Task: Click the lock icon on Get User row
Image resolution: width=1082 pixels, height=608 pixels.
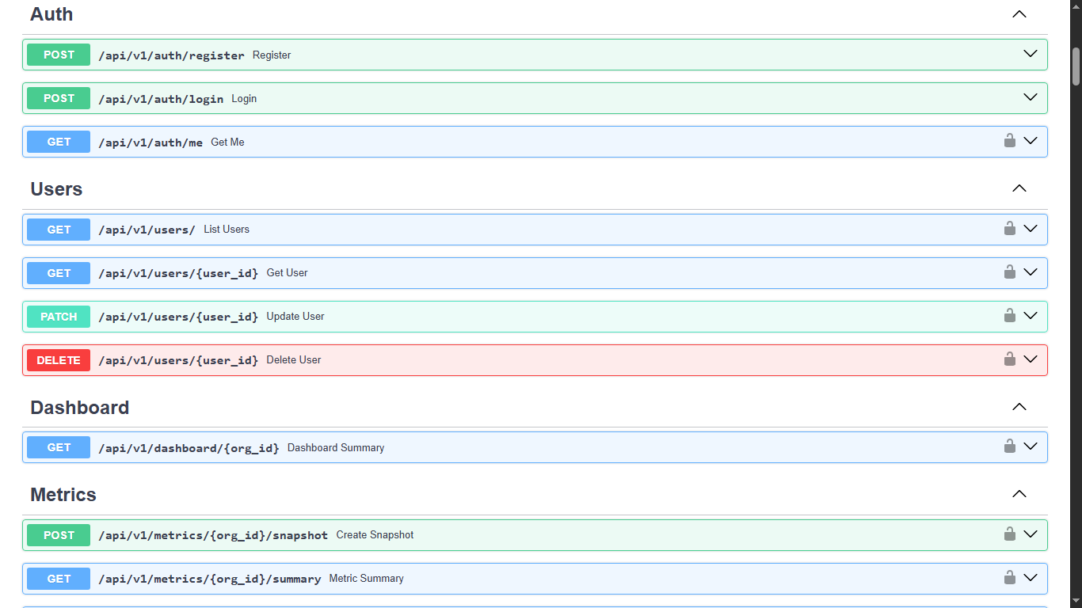Action: click(x=1009, y=272)
